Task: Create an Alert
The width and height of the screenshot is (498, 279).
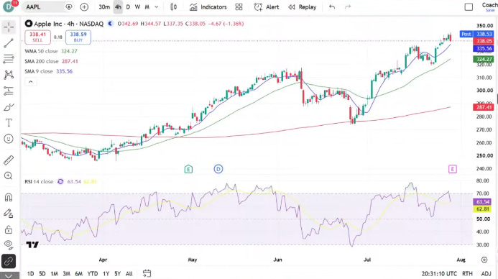Action: pyautogui.click(x=267, y=7)
